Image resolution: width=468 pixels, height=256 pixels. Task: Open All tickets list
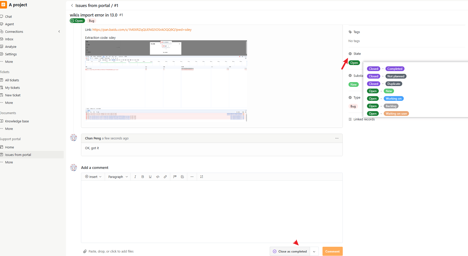coord(12,80)
